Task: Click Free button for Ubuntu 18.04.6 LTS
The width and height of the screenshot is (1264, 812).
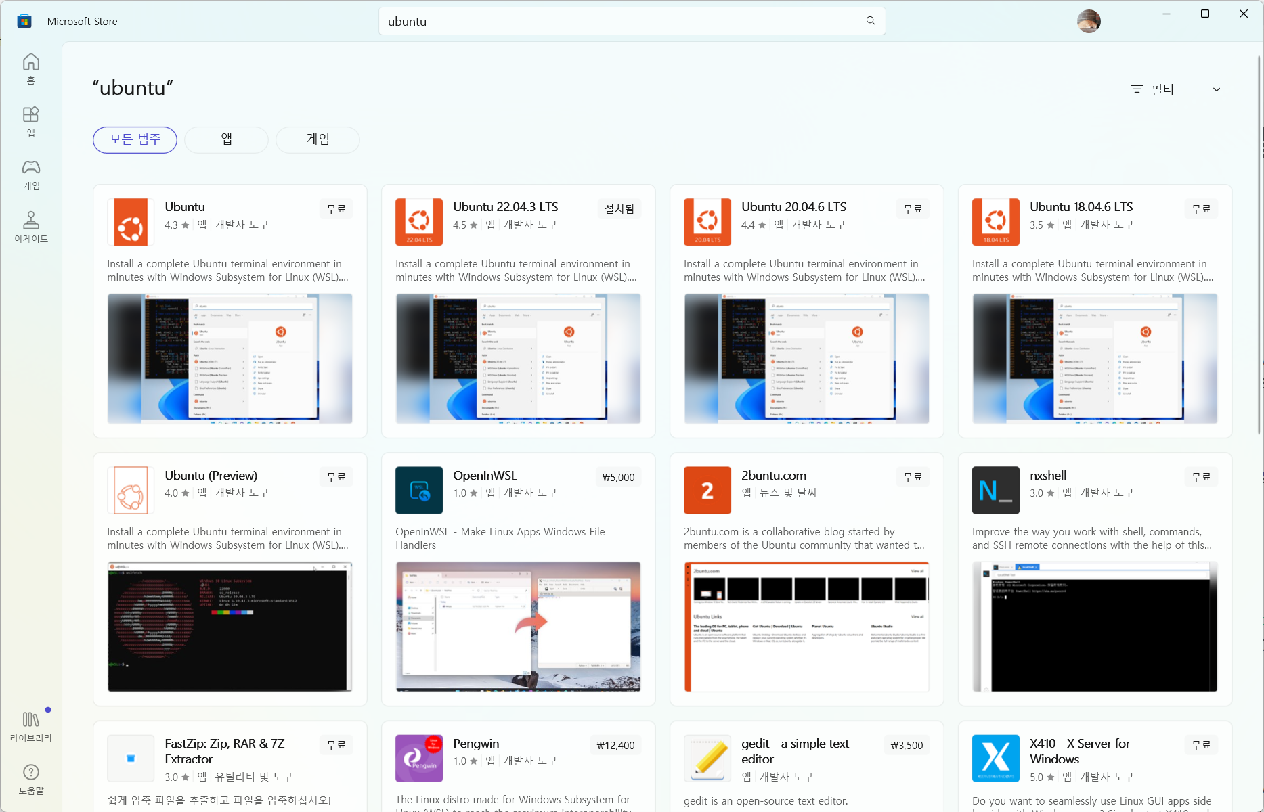Action: tap(1202, 209)
